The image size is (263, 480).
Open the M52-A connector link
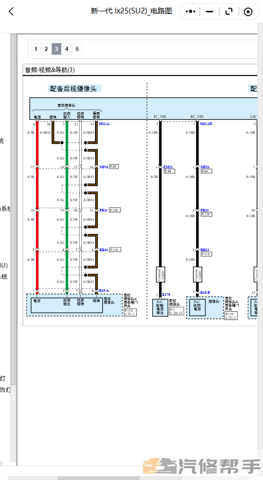click(104, 124)
